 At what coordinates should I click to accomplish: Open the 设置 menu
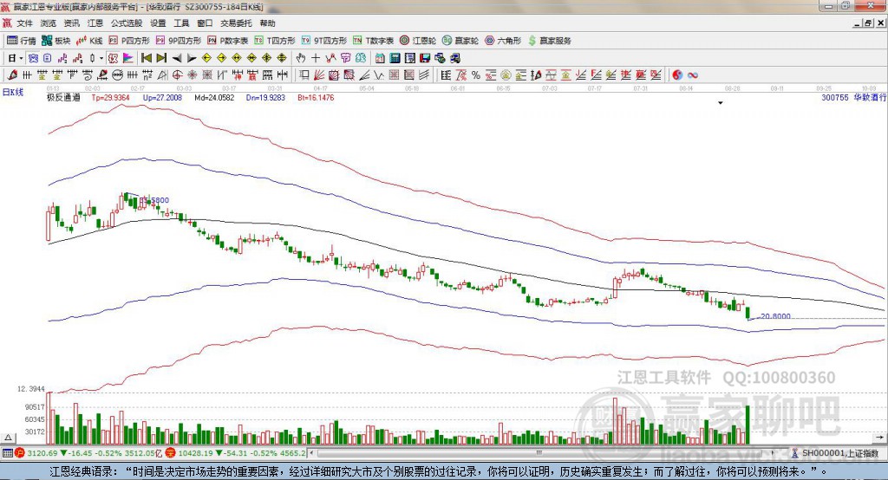coord(158,23)
